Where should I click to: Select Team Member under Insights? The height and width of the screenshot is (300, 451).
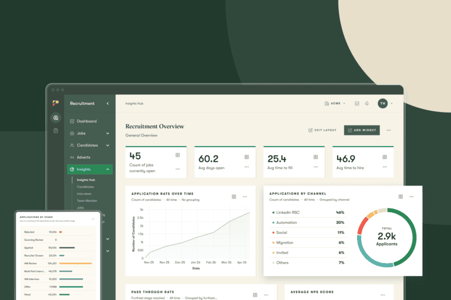(x=87, y=200)
